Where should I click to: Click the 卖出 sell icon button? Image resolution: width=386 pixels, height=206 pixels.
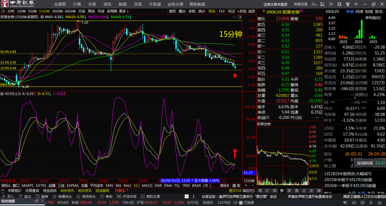[x=25, y=197]
